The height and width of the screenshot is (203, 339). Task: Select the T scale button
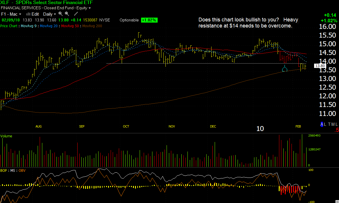click(329, 124)
